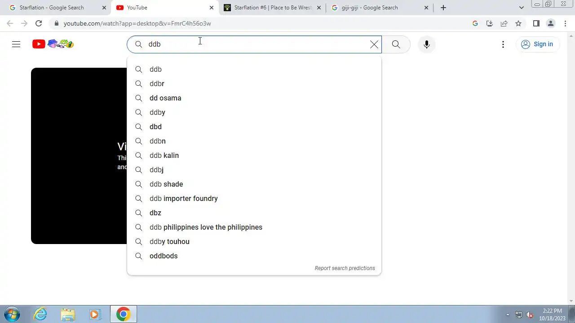Open the YouTube hamburger guide menu
Image resolution: width=575 pixels, height=323 pixels.
pos(16,44)
